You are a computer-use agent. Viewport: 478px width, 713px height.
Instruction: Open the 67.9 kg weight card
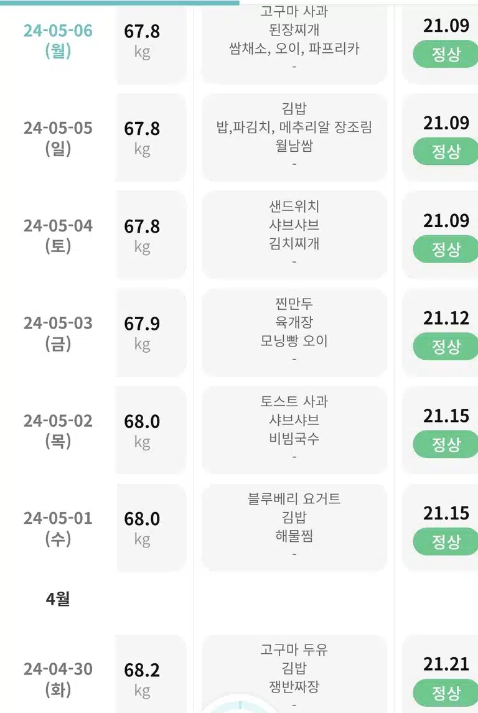pyautogui.click(x=151, y=333)
